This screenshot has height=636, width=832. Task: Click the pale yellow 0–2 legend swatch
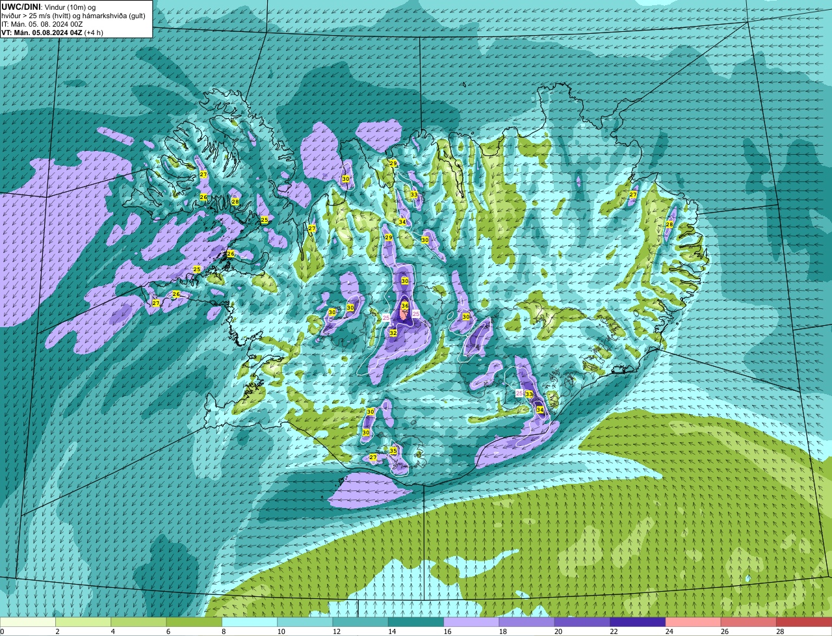click(x=28, y=622)
